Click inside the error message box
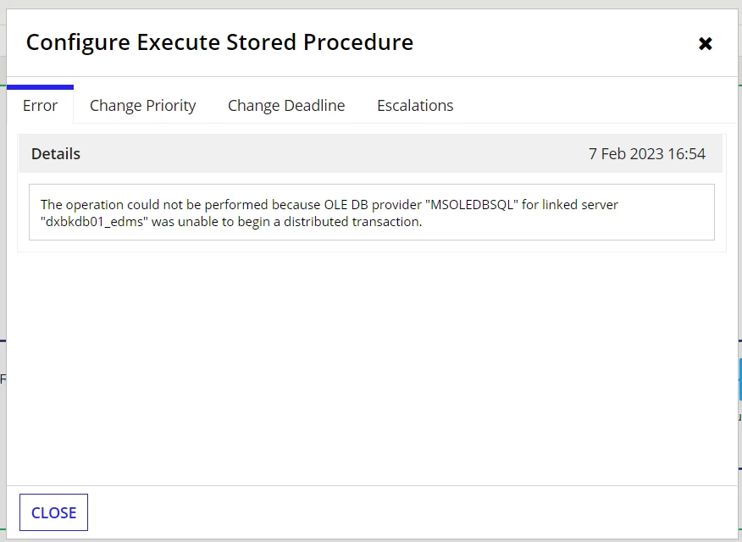Viewport: 742px width, 542px height. 372,212
